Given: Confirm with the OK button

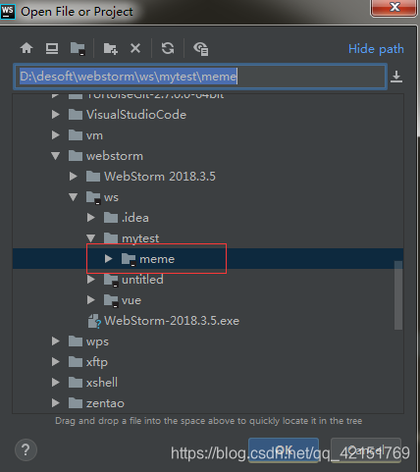Looking at the screenshot, I should click(x=284, y=450).
